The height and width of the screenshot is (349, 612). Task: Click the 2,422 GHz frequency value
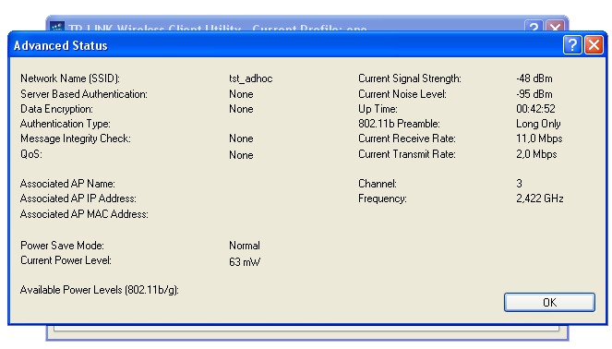[x=540, y=199]
